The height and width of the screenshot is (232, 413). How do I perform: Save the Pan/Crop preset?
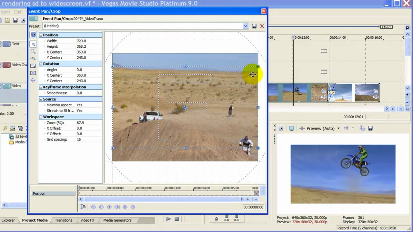tap(254, 26)
